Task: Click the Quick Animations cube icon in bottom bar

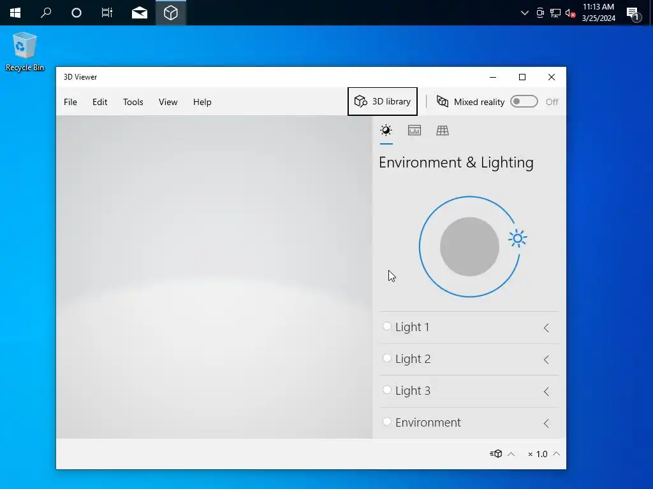Action: pos(495,453)
